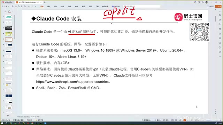Add a new slide with the plus button
223x125 pixels.
point(8,116)
